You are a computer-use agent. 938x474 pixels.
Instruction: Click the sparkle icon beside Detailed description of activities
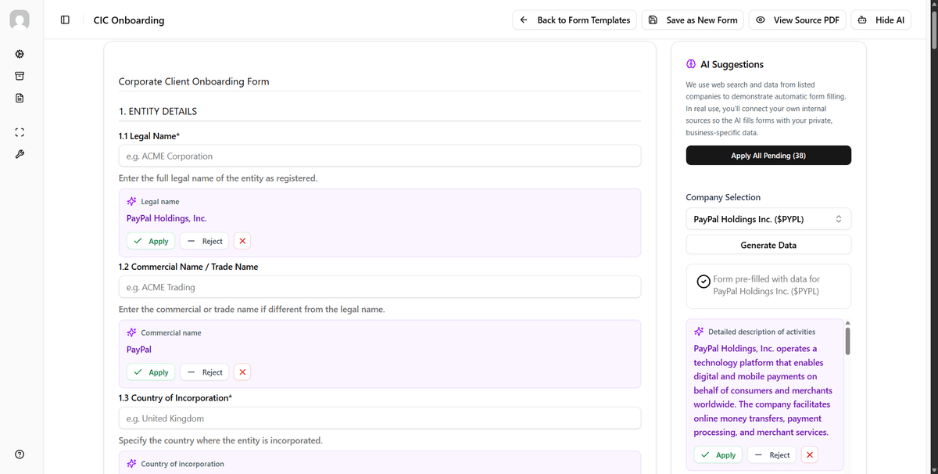click(x=699, y=332)
